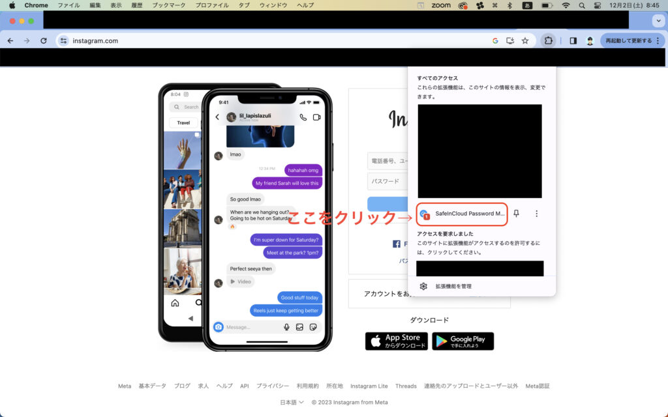Viewport: 668px width, 417px height.
Task: Open the タブ menu
Action: 244,5
